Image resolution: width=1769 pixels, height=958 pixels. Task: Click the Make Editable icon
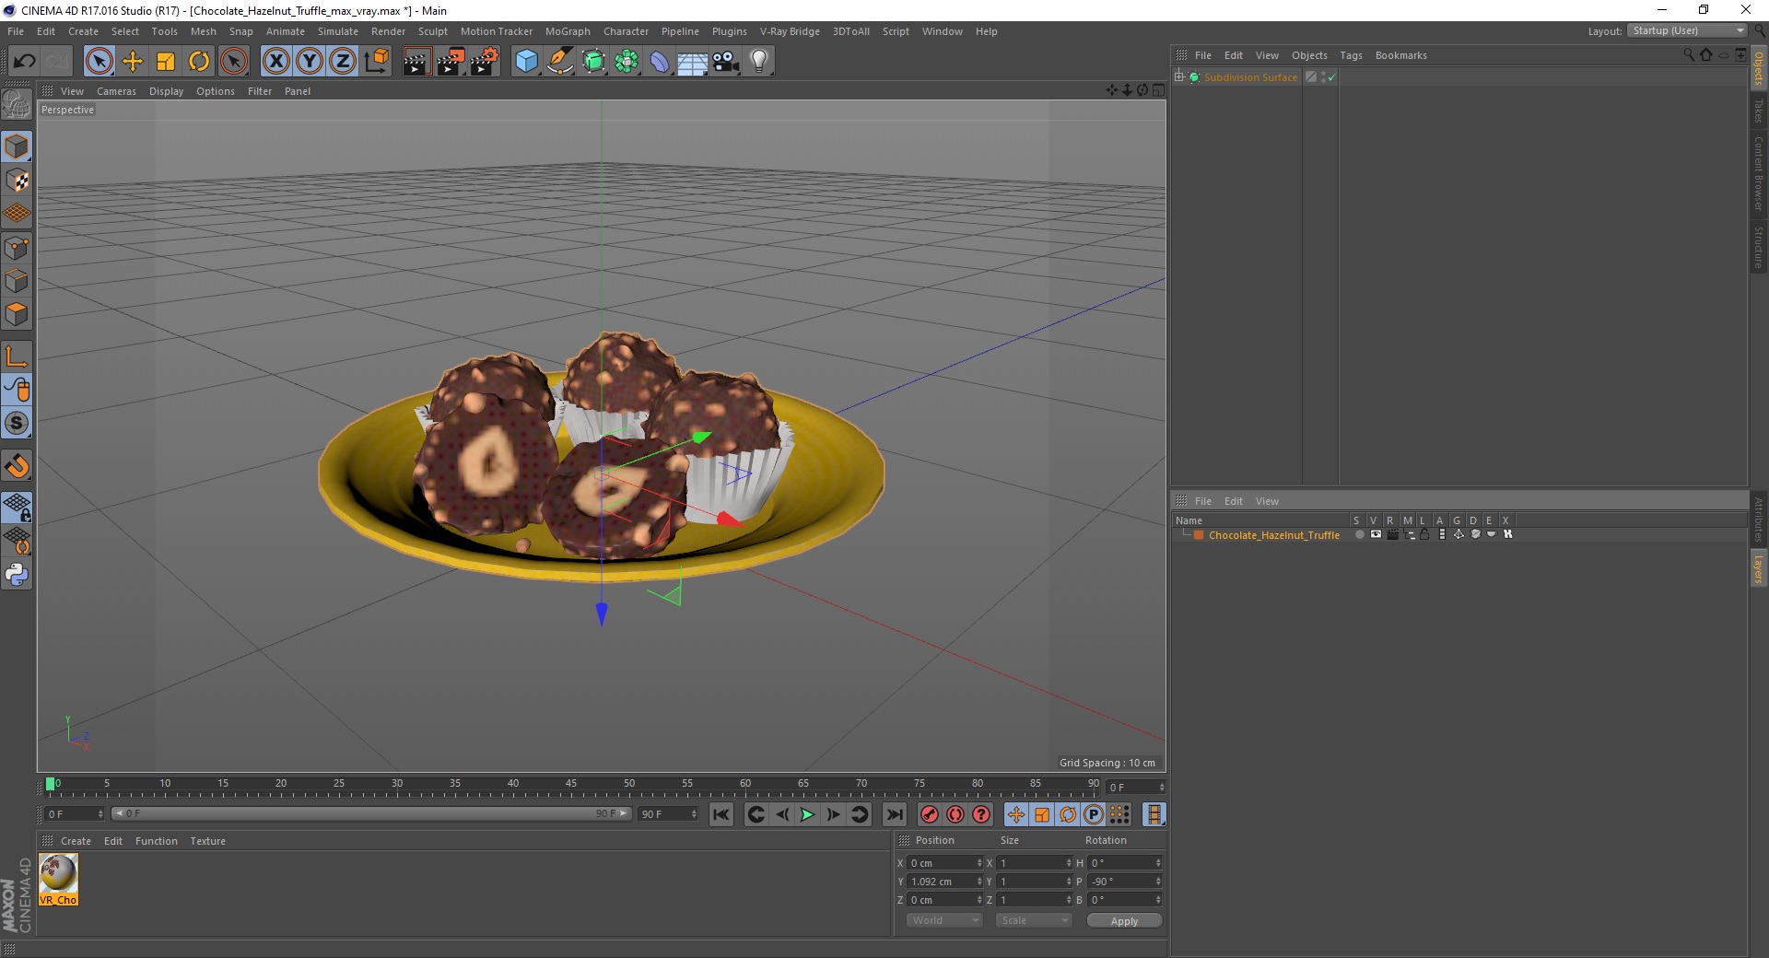17,104
